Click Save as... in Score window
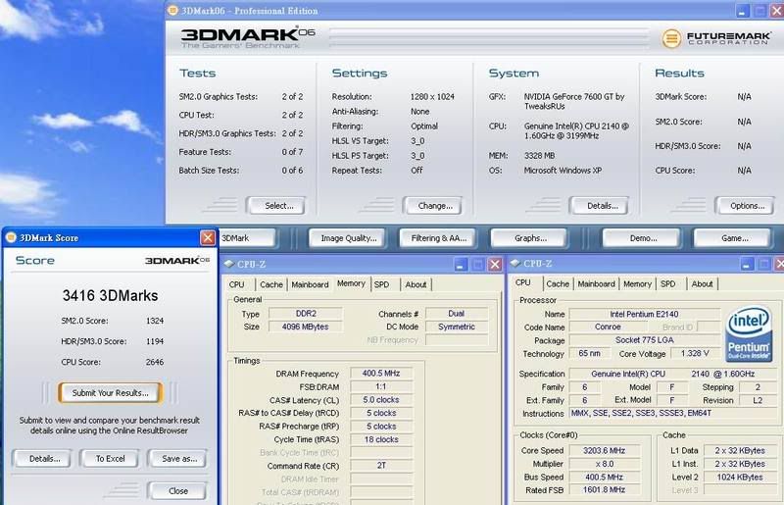The image size is (784, 505). point(177,459)
